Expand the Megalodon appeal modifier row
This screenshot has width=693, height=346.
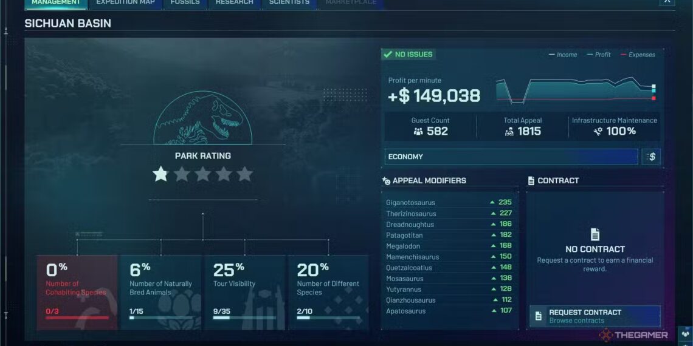449,246
